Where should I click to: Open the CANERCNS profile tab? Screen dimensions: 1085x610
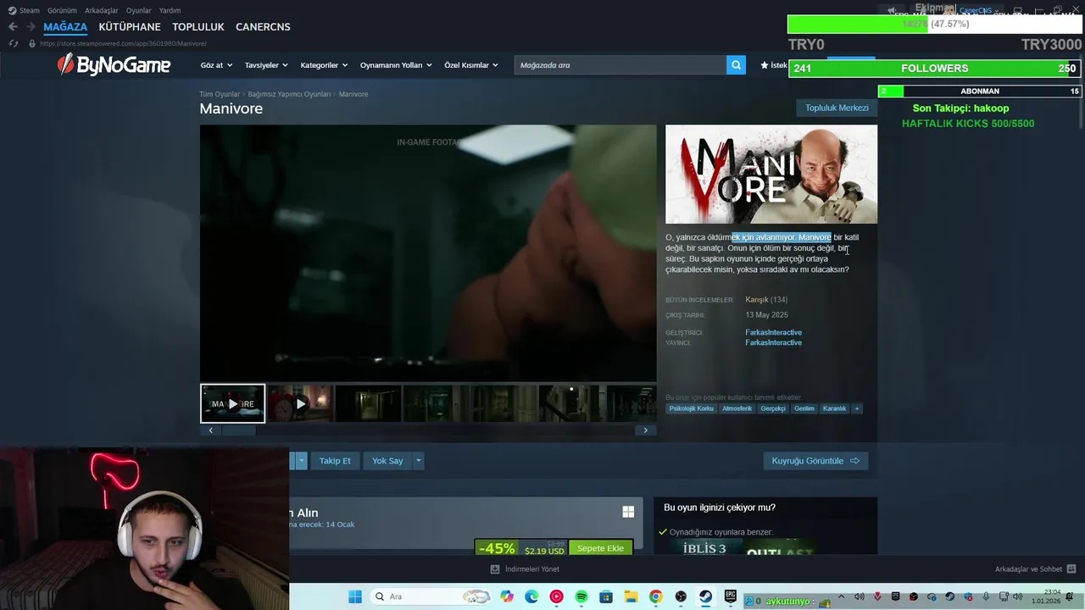[x=263, y=27]
